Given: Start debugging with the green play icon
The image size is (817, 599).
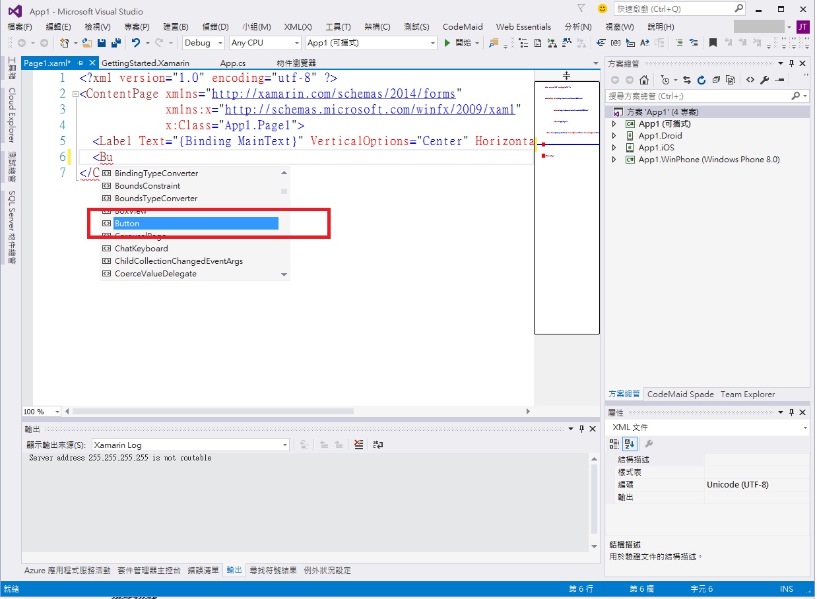Looking at the screenshot, I should 447,43.
